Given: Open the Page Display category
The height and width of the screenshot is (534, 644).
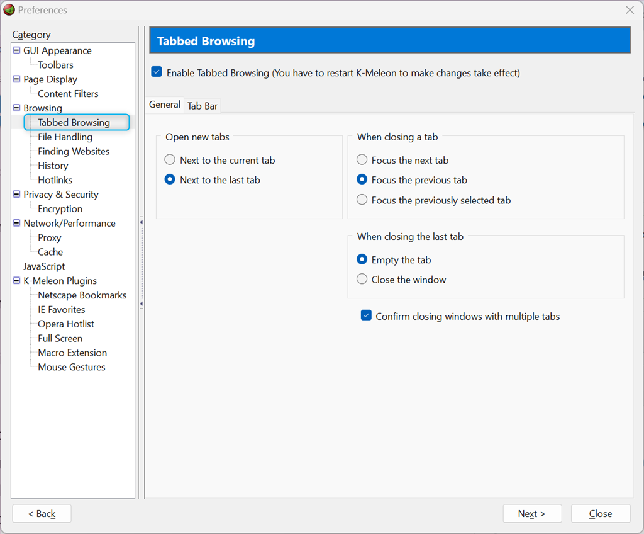Looking at the screenshot, I should pos(50,79).
